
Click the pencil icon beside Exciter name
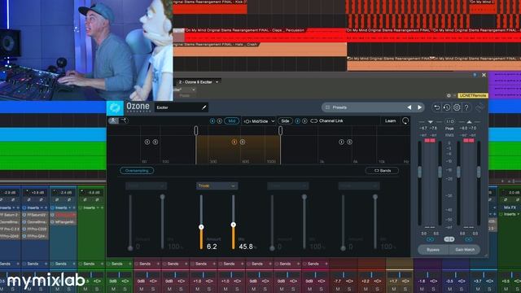204,107
